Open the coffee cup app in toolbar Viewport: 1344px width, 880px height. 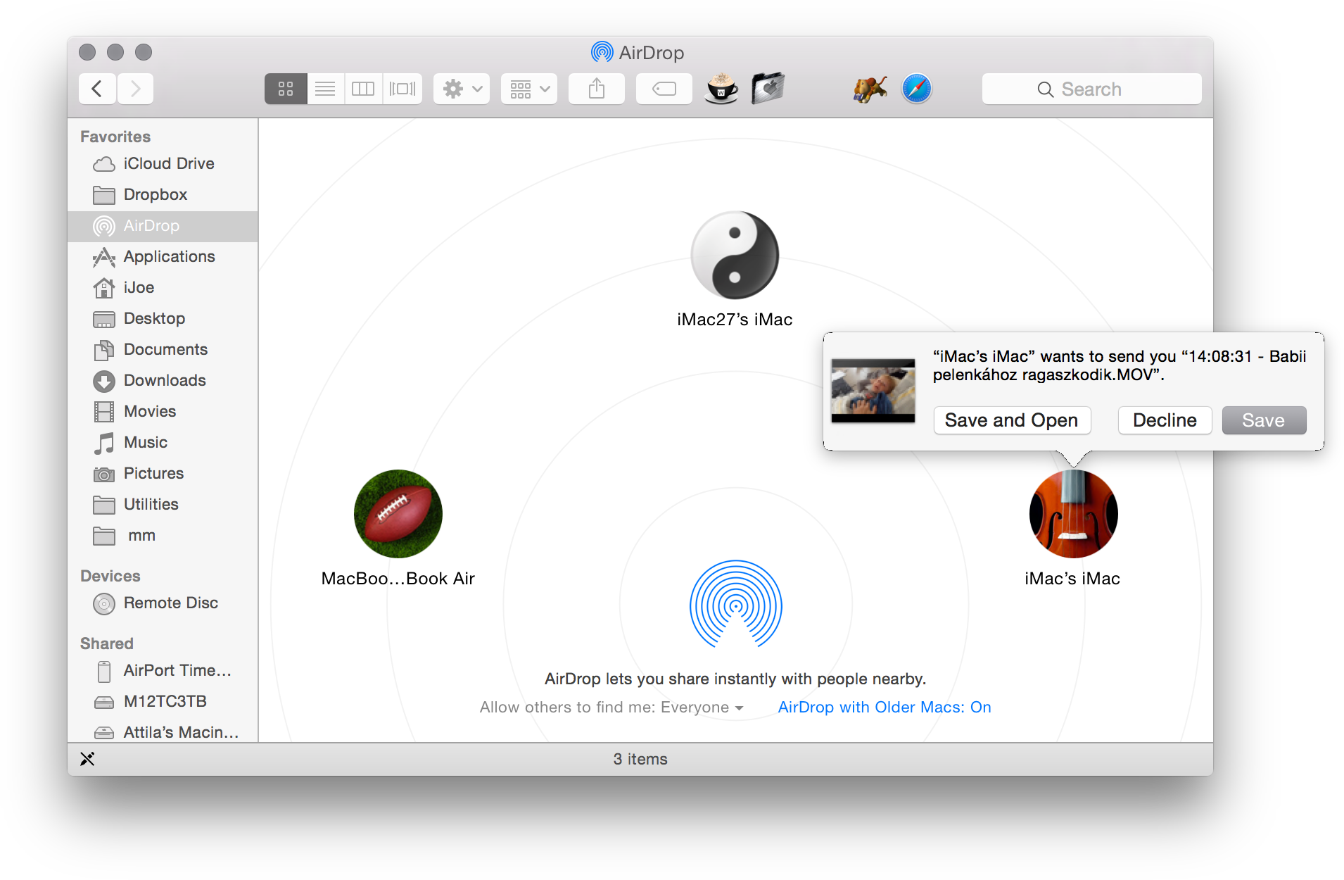722,89
